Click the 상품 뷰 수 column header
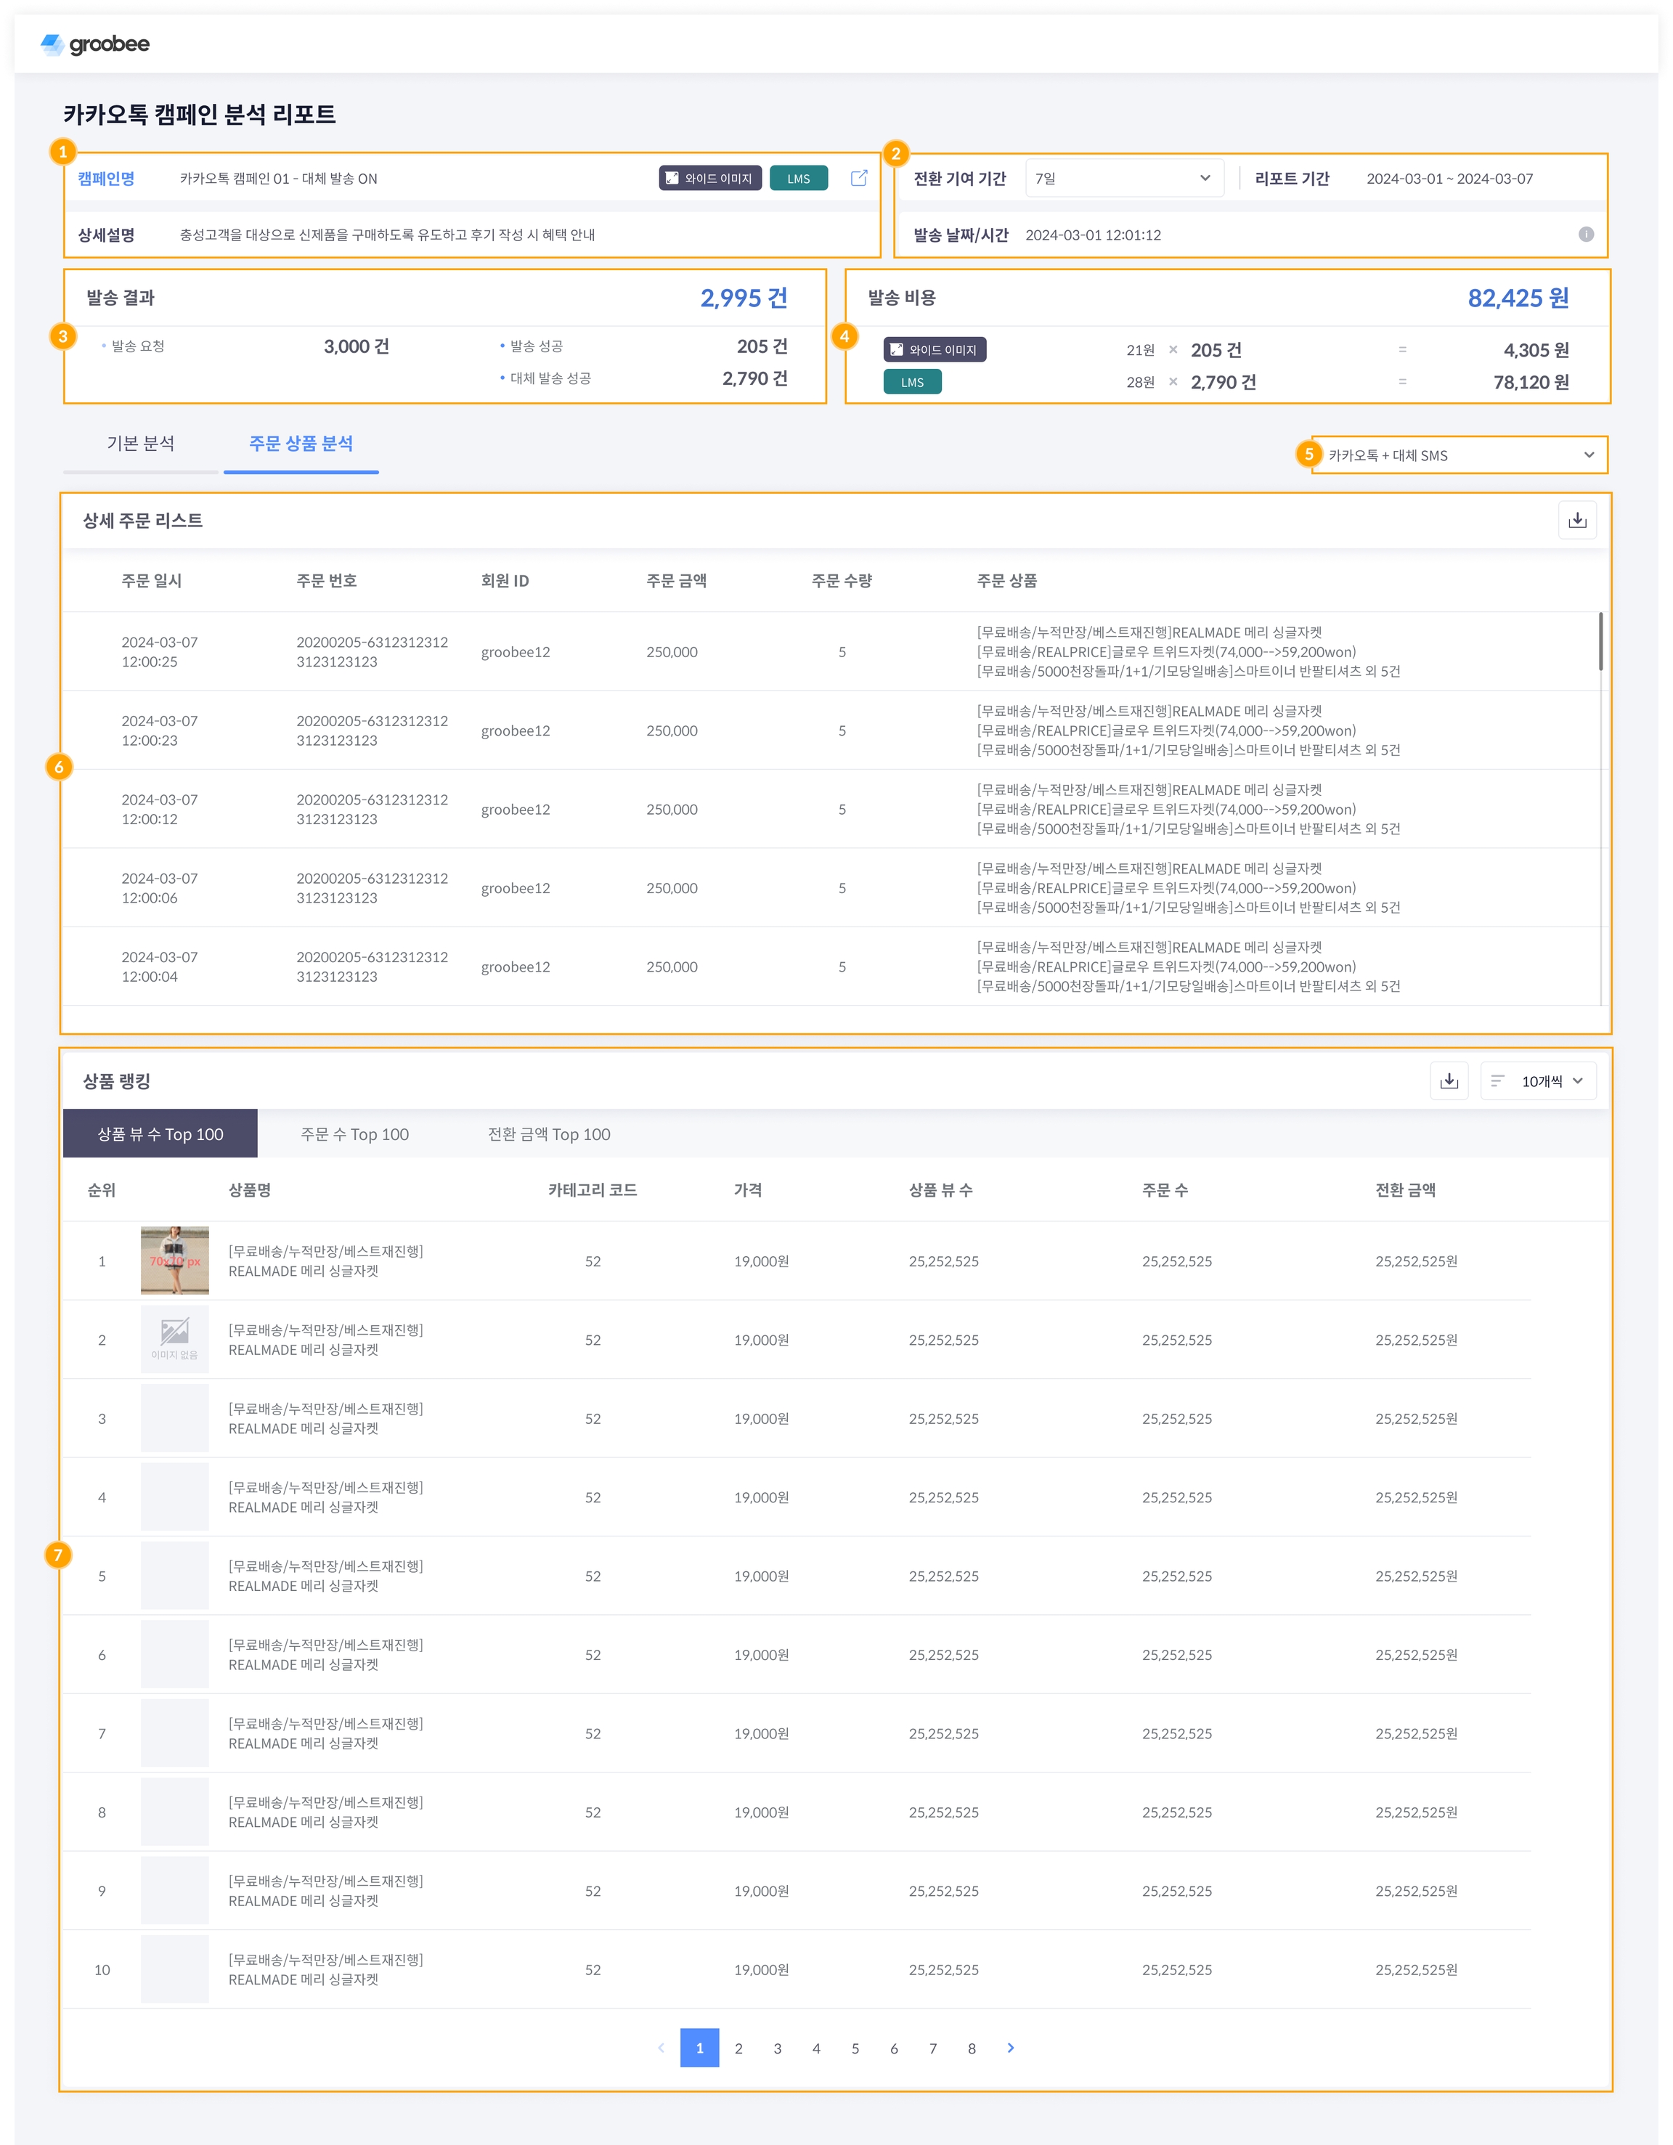Screen dimensions: 1673x2145 pyautogui.click(x=940, y=1189)
